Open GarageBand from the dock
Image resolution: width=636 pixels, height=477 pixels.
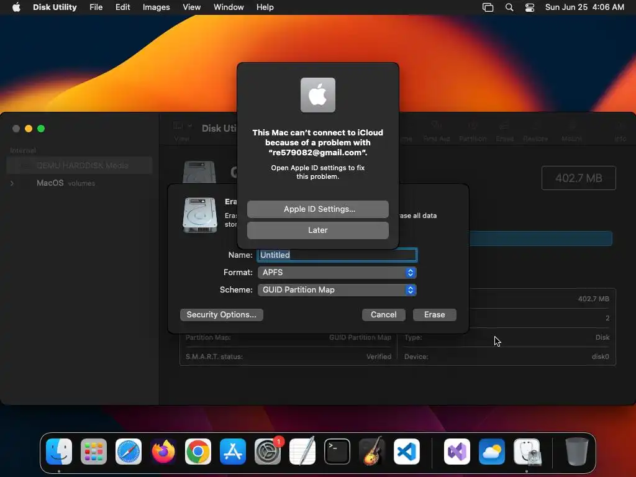(372, 452)
